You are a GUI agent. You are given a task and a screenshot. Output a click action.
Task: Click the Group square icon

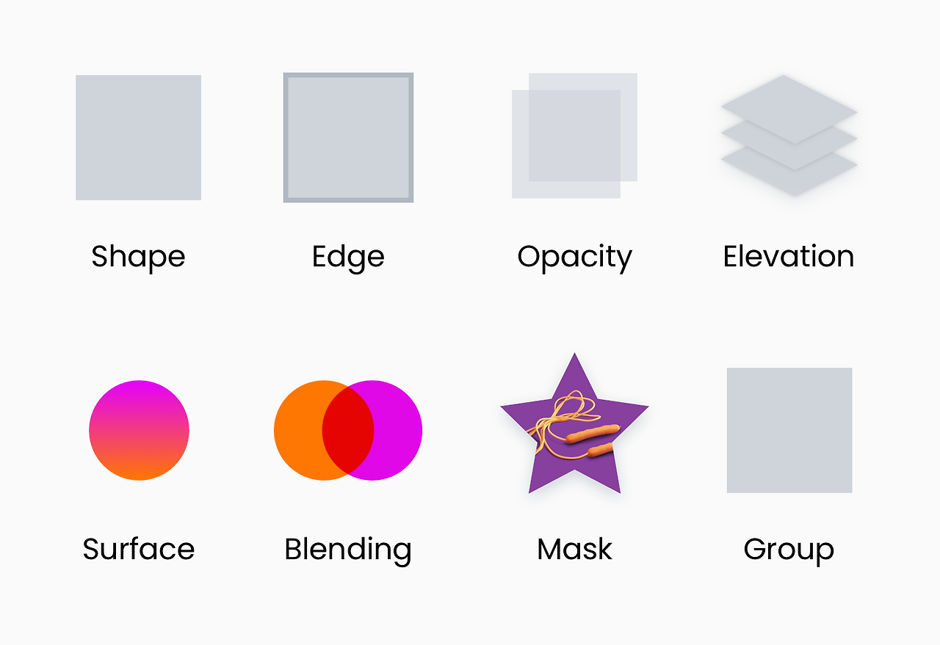tap(789, 430)
